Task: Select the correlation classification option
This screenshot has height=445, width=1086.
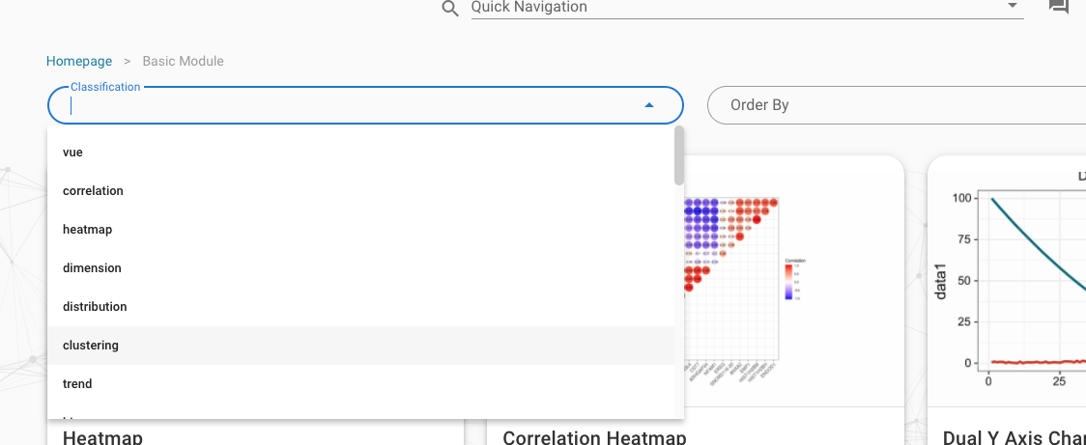Action: (x=93, y=191)
